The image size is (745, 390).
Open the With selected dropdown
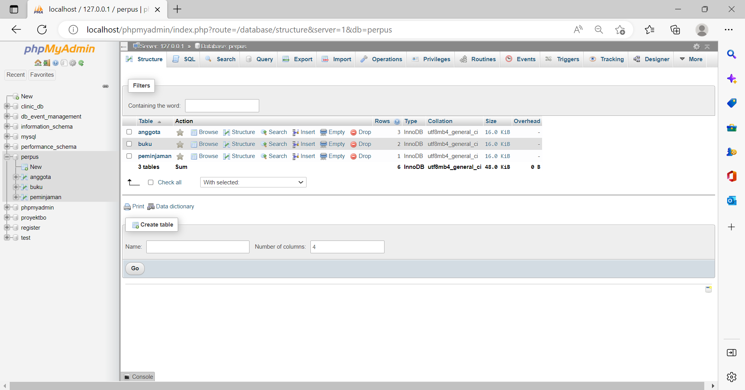pos(253,182)
